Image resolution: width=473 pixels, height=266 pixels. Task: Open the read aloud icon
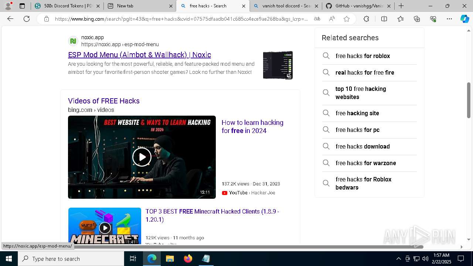pyautogui.click(x=332, y=19)
